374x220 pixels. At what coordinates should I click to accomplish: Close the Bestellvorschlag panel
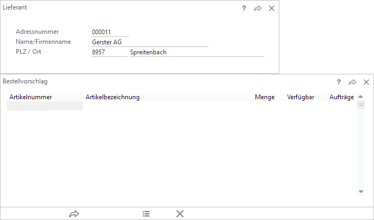point(366,82)
